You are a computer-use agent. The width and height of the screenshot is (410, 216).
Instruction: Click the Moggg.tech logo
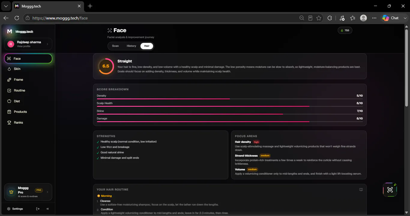[20, 31]
